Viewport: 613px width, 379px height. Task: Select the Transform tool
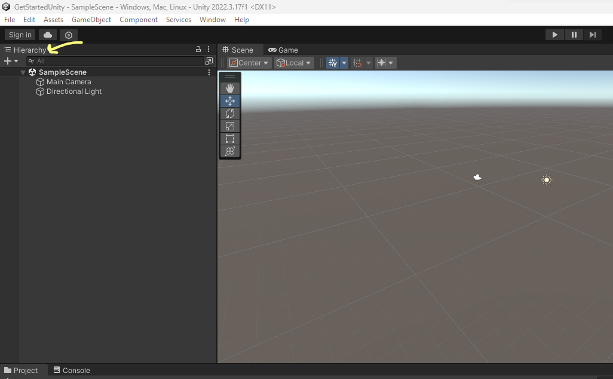point(230,151)
